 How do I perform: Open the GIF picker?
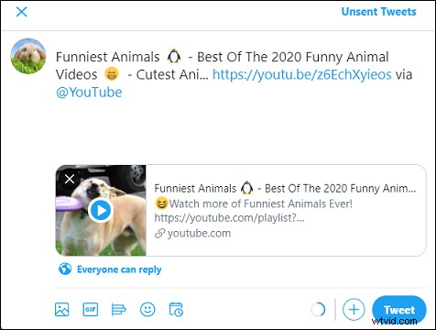coord(91,309)
